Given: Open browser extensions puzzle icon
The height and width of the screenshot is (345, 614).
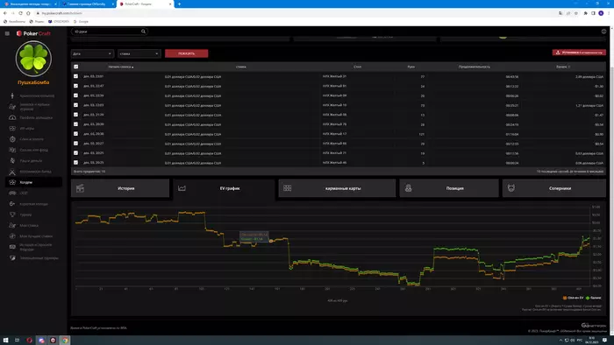Looking at the screenshot, I should point(585,13).
